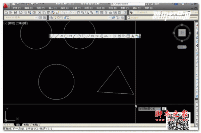
Task: Click the Zoom Window icon
Action: pyautogui.click(x=87, y=12)
